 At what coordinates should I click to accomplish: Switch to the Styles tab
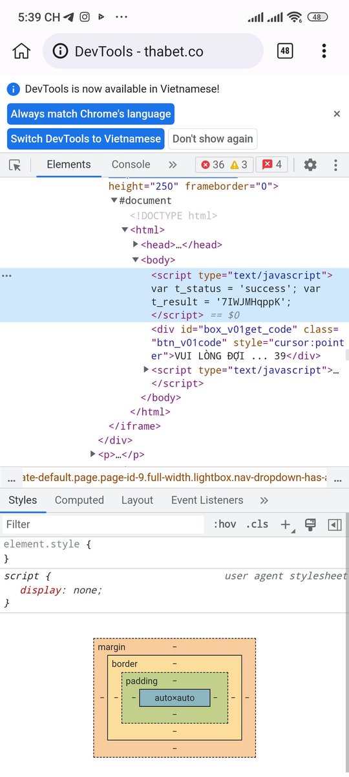pos(23,501)
